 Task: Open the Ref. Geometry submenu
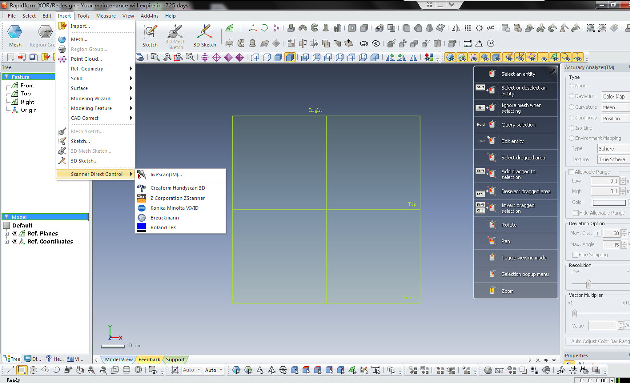pos(95,69)
